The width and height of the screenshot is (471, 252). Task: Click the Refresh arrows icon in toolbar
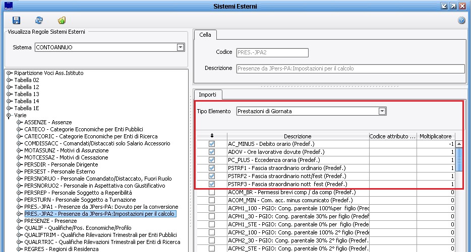39,20
